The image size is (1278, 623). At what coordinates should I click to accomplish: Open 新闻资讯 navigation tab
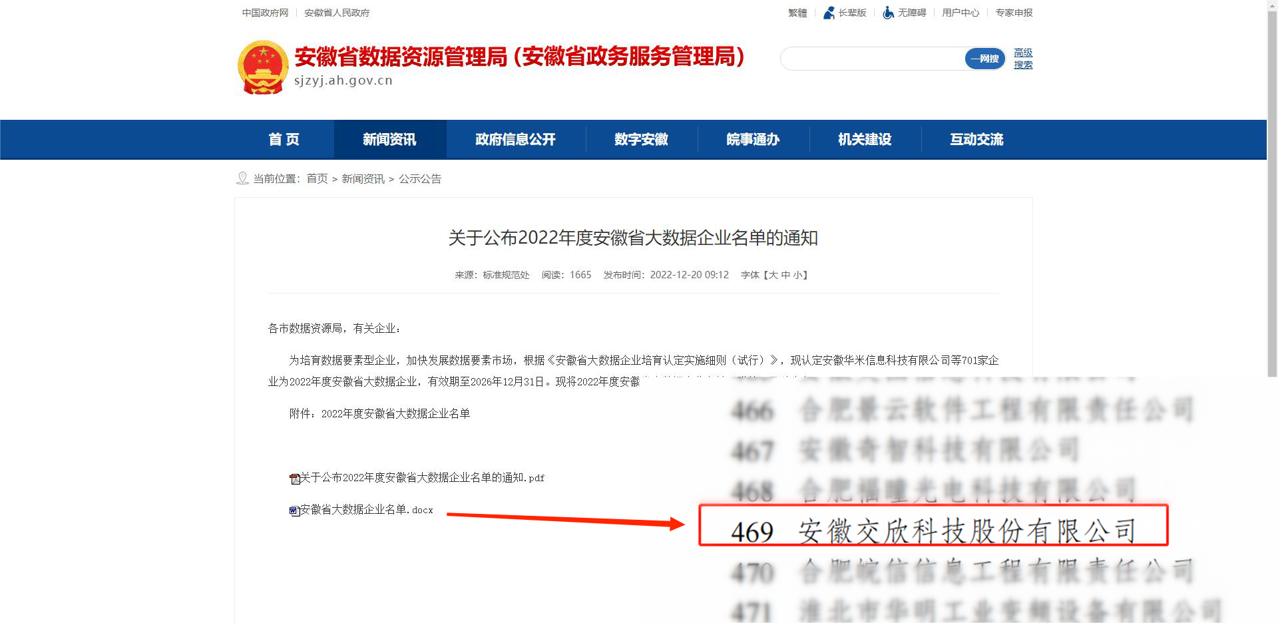point(389,139)
